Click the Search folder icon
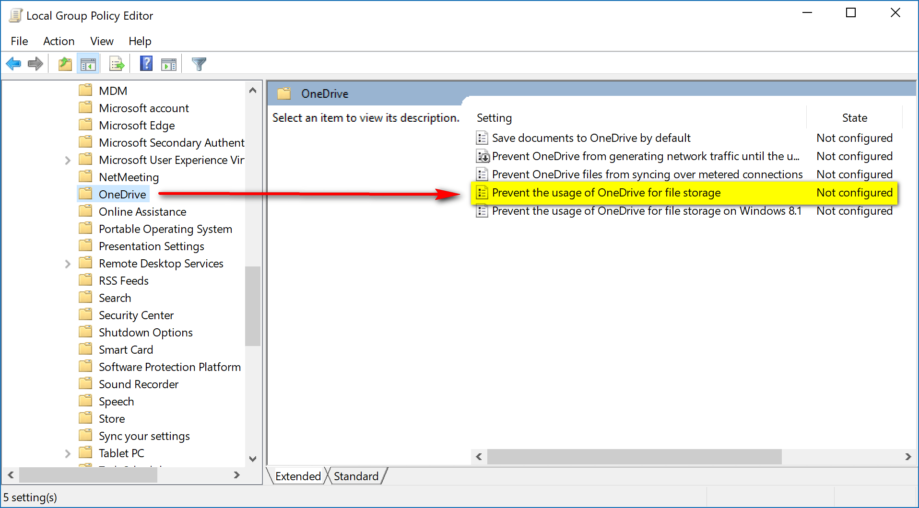The width and height of the screenshot is (919, 508). (85, 297)
